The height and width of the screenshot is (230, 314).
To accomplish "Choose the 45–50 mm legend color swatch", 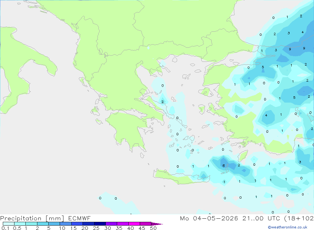I will (x=145, y=224).
